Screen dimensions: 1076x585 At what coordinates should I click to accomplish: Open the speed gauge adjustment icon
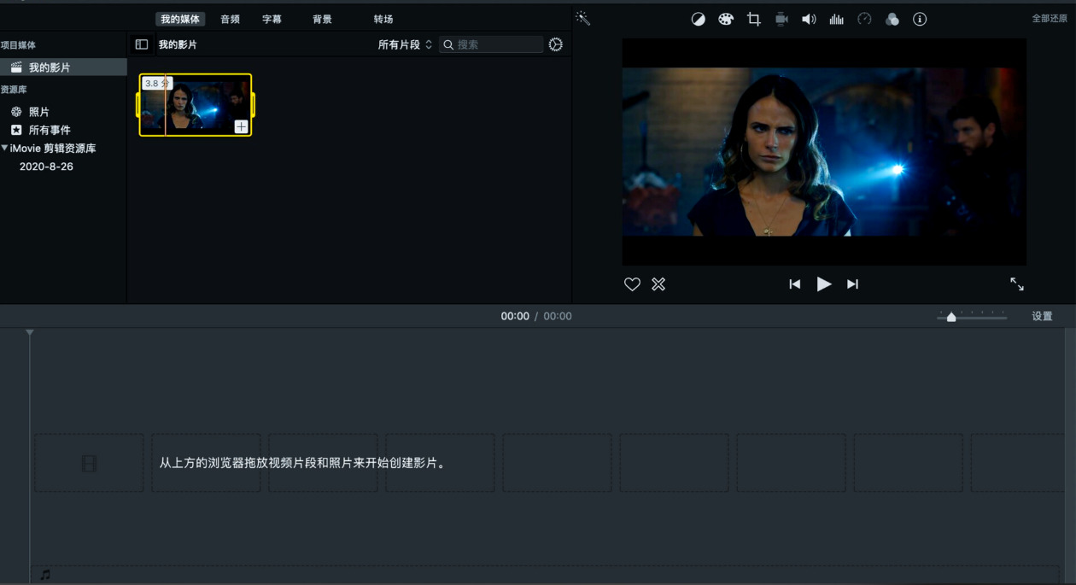pos(864,19)
